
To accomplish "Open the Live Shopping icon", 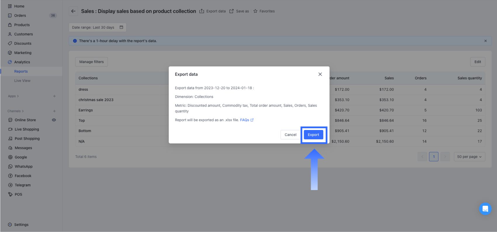I will pyautogui.click(x=11, y=129).
